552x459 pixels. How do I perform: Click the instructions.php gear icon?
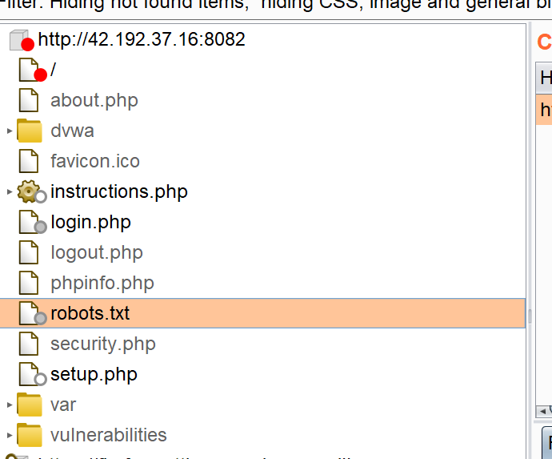point(30,191)
